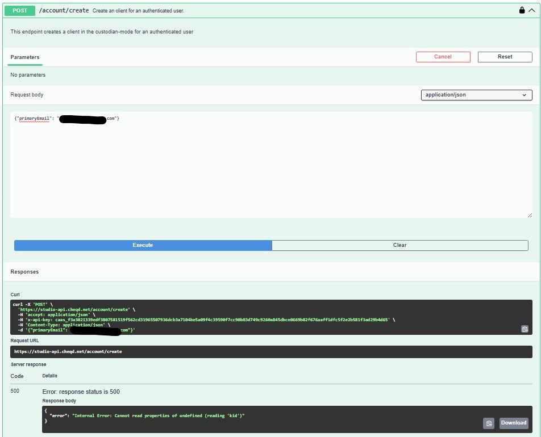The height and width of the screenshot is (437, 541).
Task: Copy the response body to clipboard
Action: (x=489, y=423)
